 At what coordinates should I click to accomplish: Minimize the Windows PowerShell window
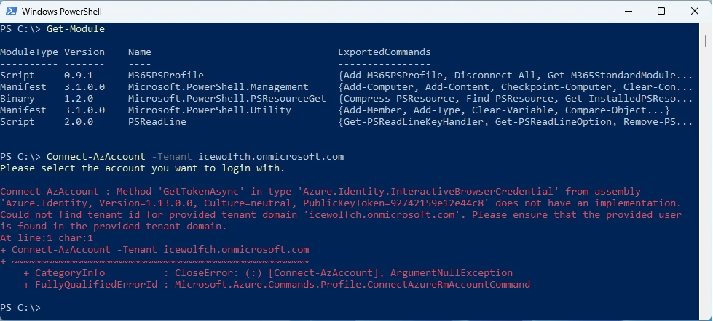coord(628,11)
